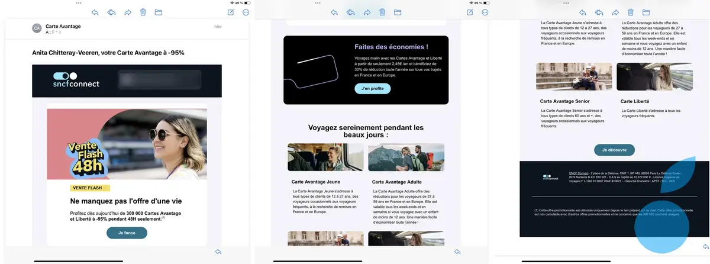This screenshot has height=264, width=710.
Task: Tap Carte Avantage Adulte hikers photo in middle pane
Action: click(x=406, y=157)
